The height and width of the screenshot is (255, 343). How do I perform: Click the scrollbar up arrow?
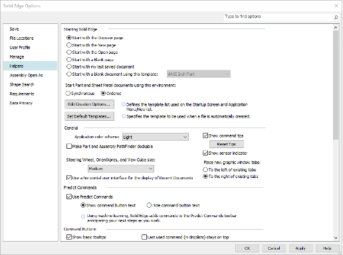point(336,27)
